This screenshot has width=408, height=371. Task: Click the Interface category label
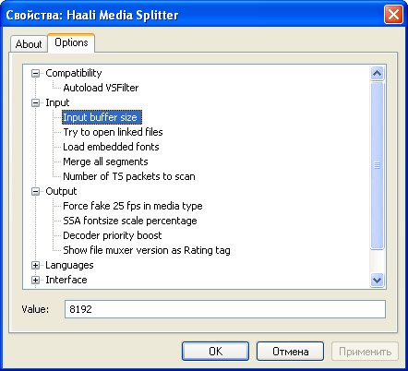[66, 280]
